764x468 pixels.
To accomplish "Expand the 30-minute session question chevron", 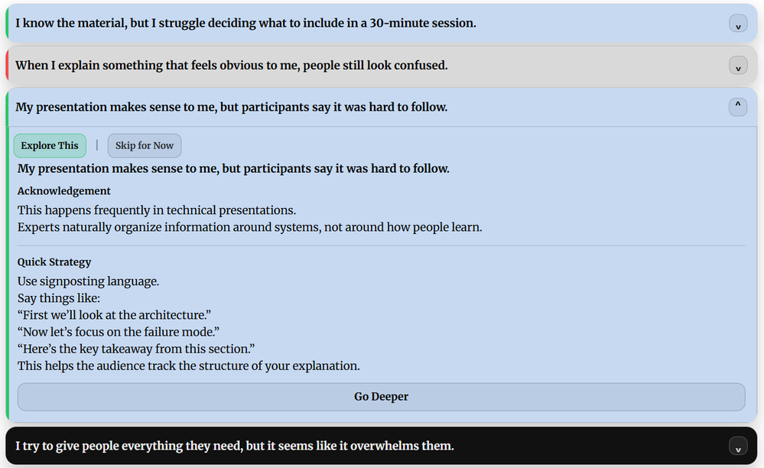I will (737, 24).
